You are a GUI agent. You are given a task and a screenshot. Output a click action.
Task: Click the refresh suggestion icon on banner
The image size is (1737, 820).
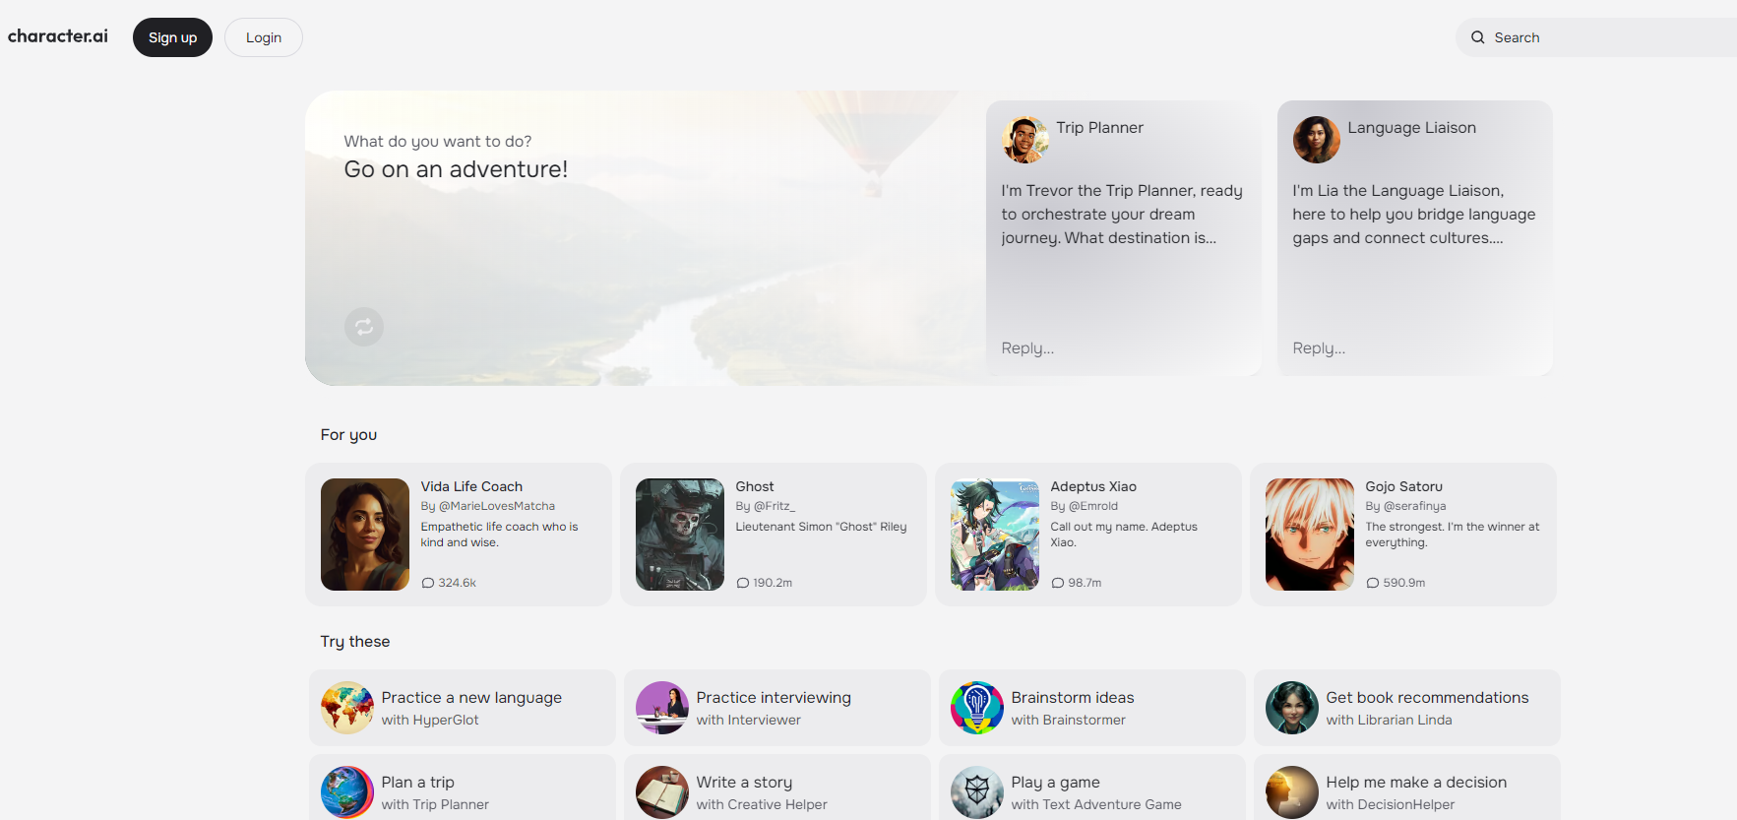[x=363, y=327]
